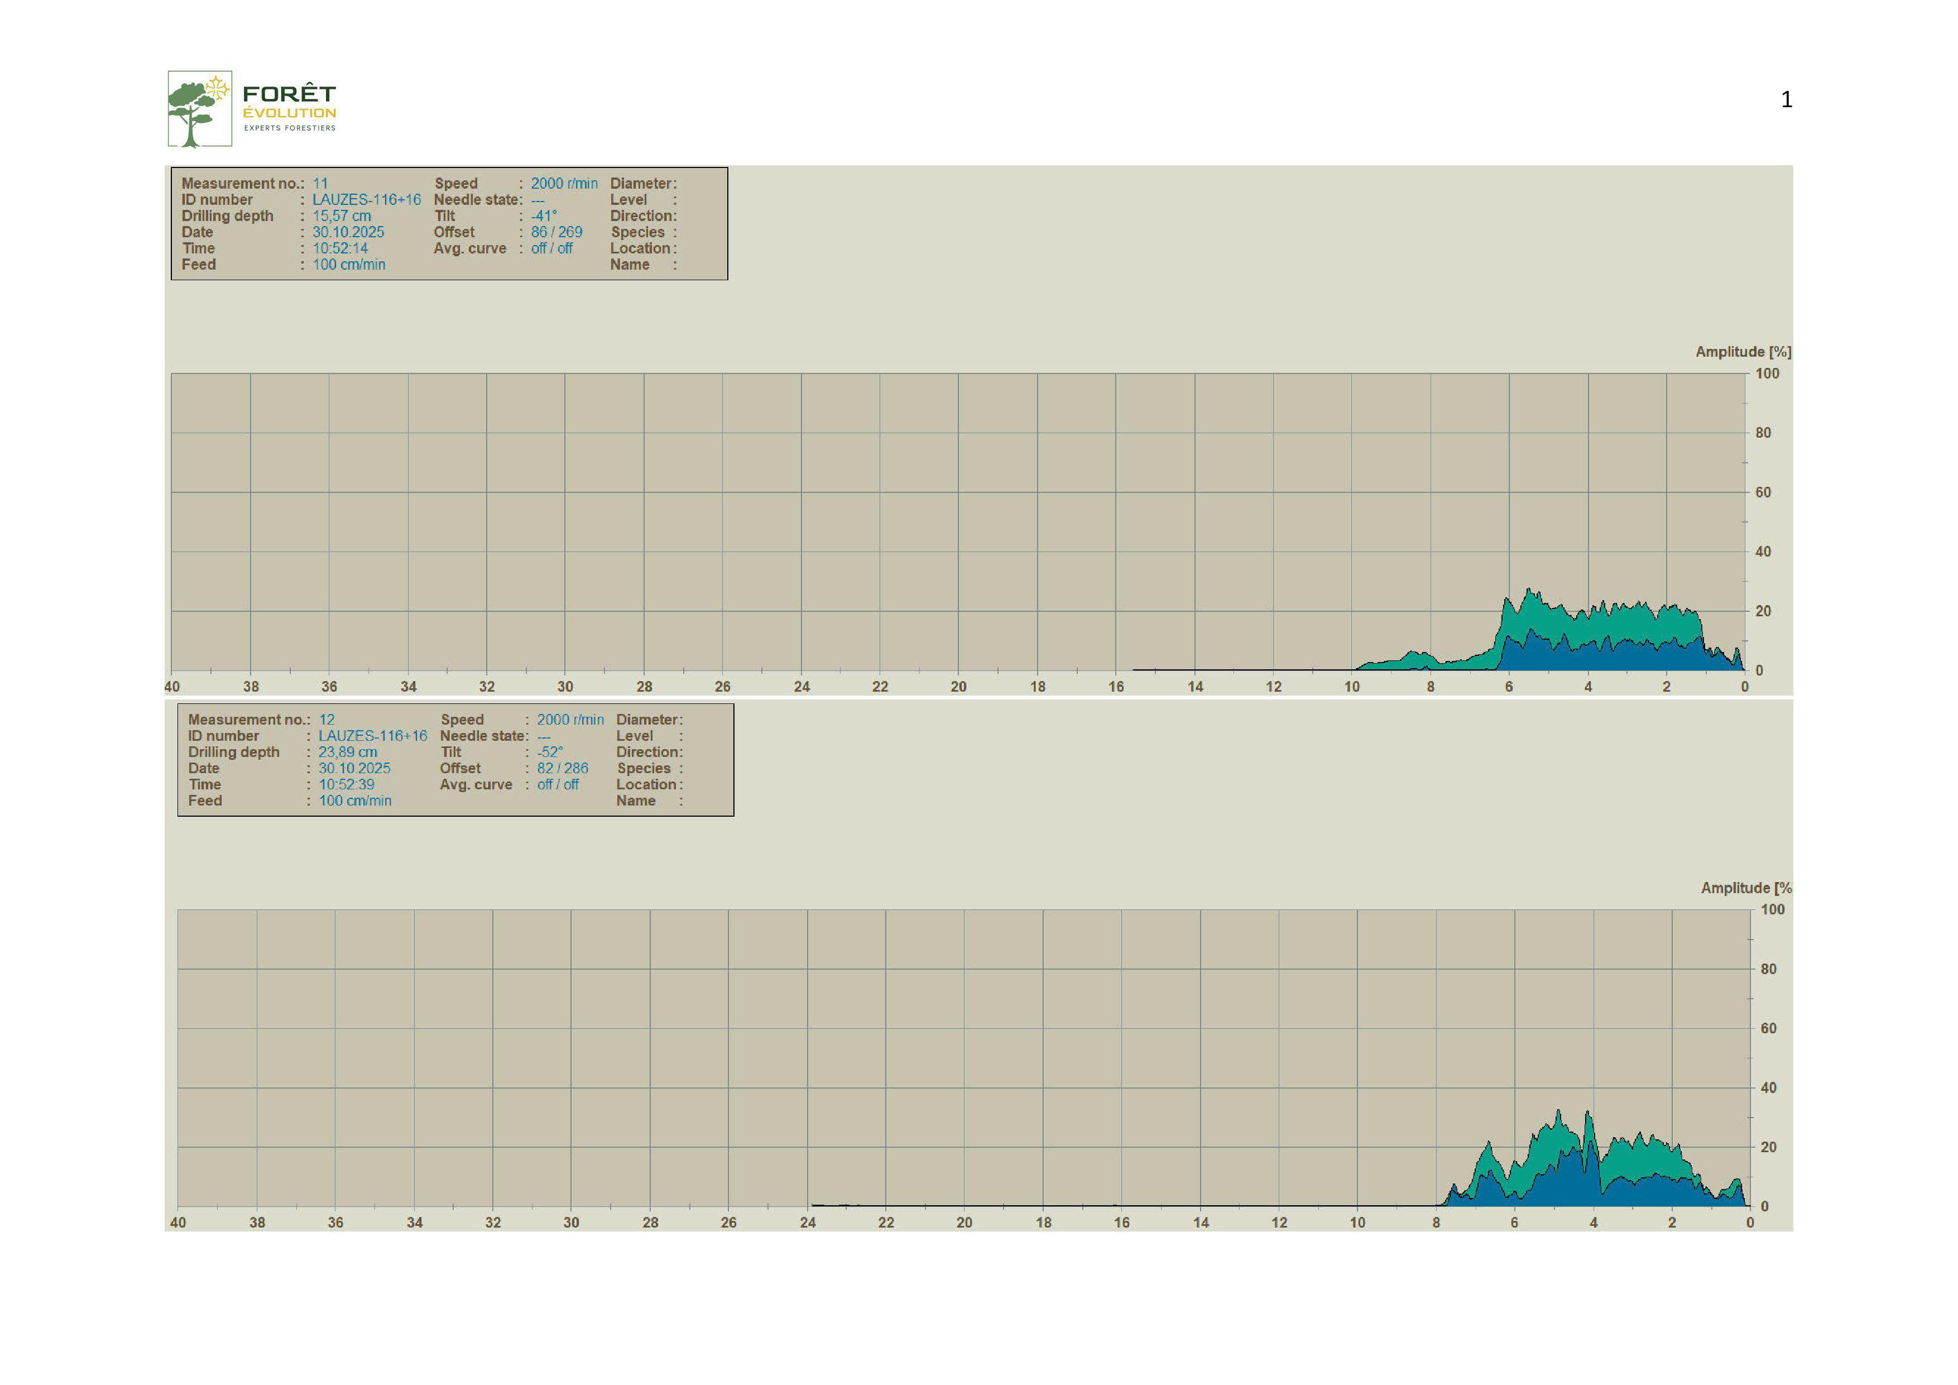Click time value 10:52:14
The height and width of the screenshot is (1385, 1958).
point(339,248)
